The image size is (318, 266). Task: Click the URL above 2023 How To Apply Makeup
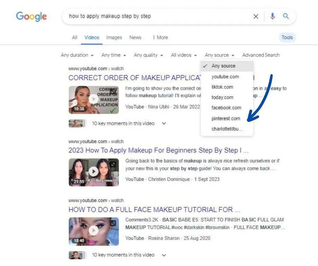pos(96,141)
